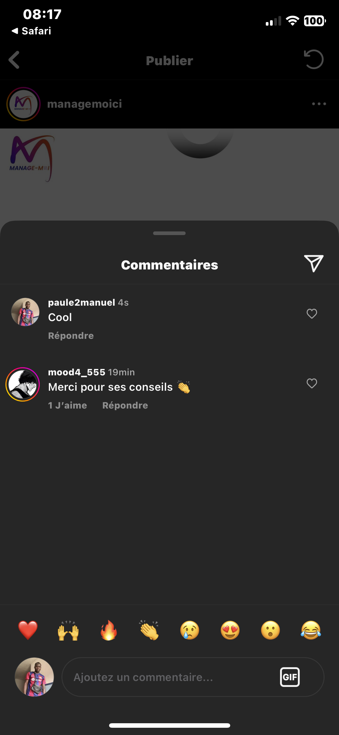Like mood4_555's comment with heart

(x=312, y=383)
